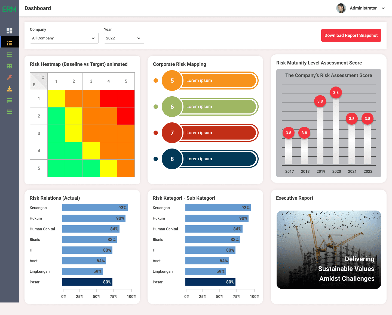Click the orange number 5 circle
Viewport: 392px width, 315px height.
(172, 81)
